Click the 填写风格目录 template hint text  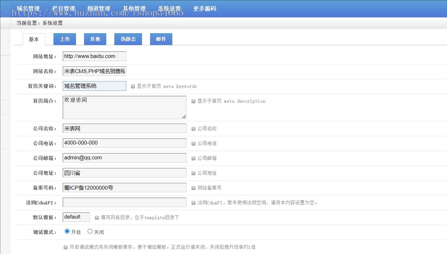(x=140, y=218)
